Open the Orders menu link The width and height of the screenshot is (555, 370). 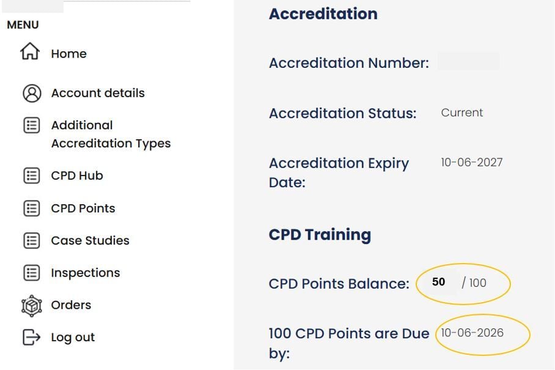[x=71, y=305]
